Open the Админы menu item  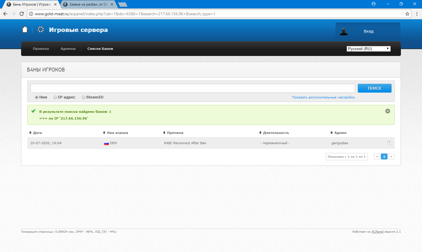(x=68, y=49)
